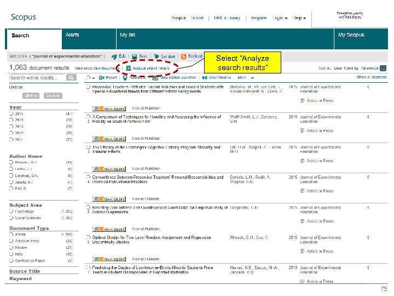Click the Save floppy disk icon
The image size is (394, 296).
pos(135,56)
